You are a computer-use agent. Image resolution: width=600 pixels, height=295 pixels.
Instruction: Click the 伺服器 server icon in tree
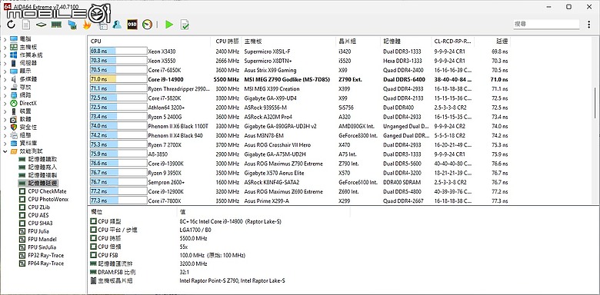pyautogui.click(x=14, y=63)
